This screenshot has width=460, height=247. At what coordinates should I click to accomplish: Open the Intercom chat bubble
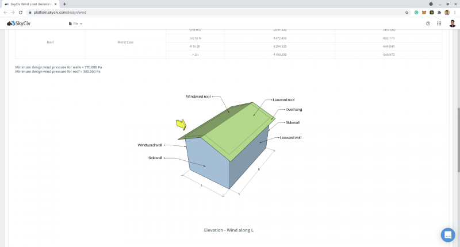447,234
